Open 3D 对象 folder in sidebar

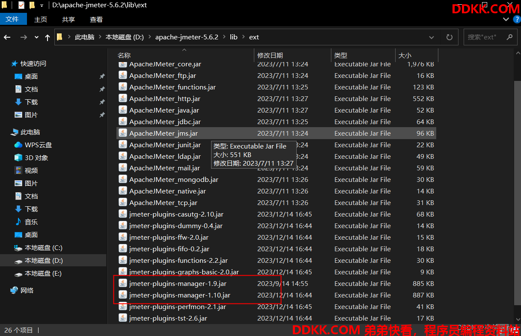(x=36, y=158)
